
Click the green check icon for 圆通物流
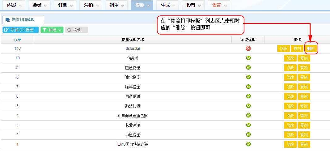(248, 68)
